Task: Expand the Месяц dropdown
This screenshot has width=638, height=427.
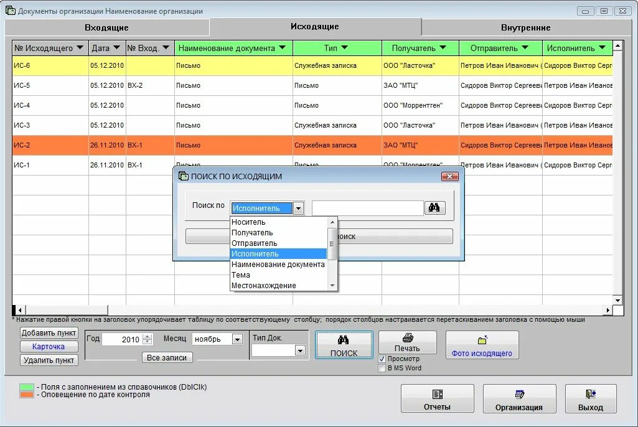Action: click(237, 339)
